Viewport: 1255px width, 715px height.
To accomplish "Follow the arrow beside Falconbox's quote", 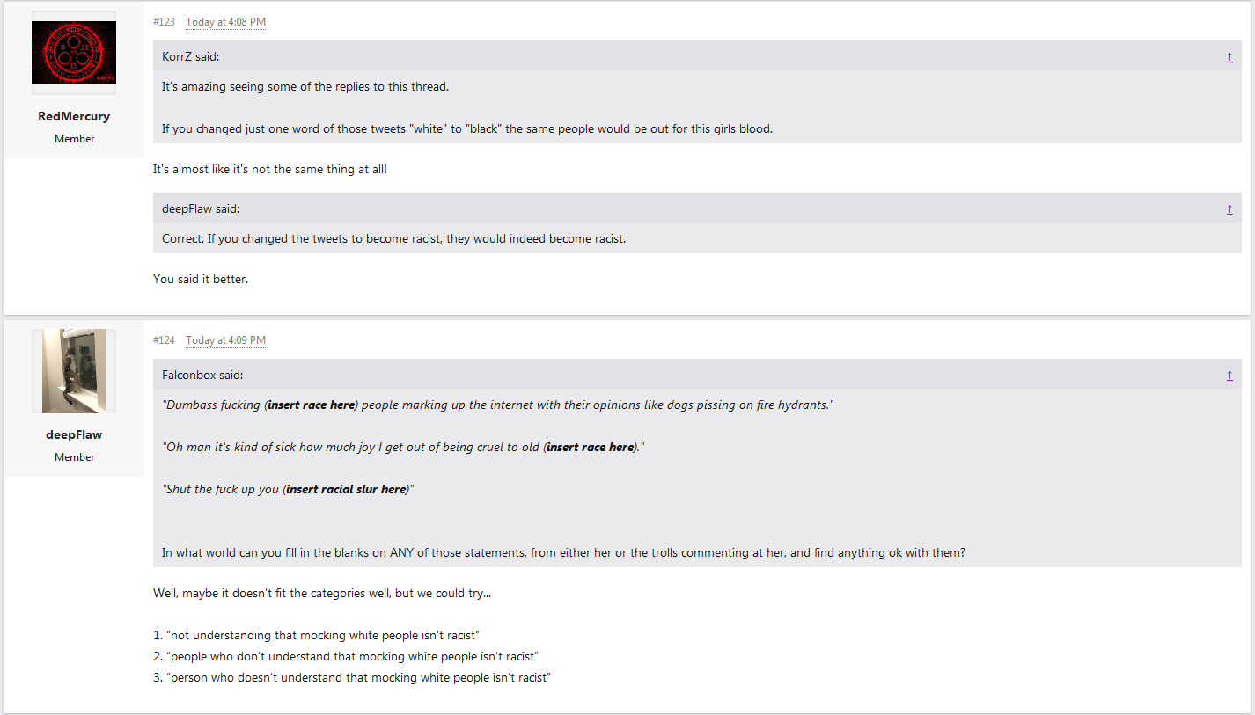I will click(x=1229, y=376).
